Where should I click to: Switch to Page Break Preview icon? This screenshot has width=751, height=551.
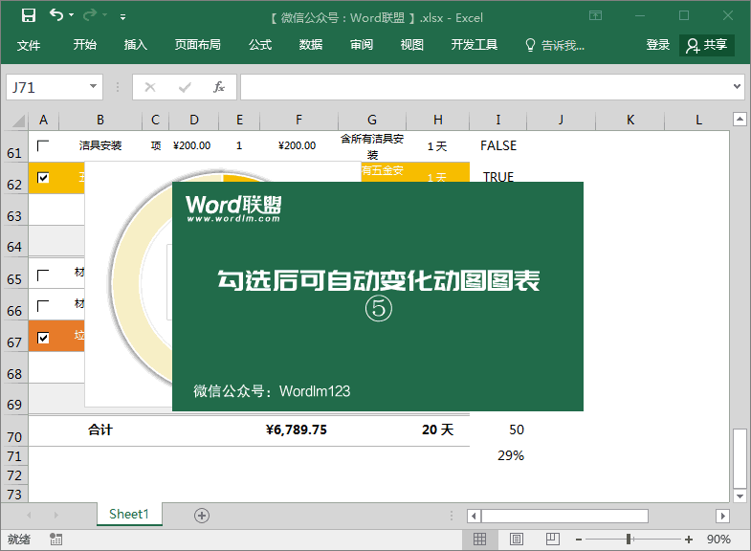(x=552, y=539)
